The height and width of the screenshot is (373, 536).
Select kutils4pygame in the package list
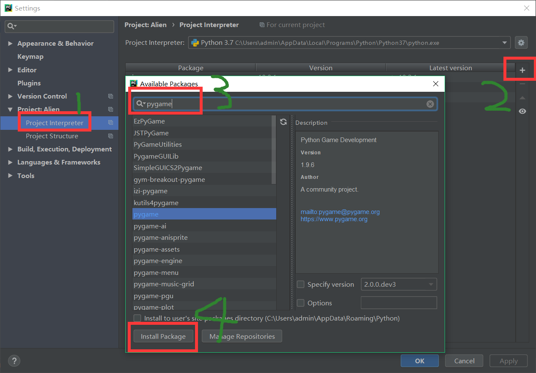(x=204, y=203)
